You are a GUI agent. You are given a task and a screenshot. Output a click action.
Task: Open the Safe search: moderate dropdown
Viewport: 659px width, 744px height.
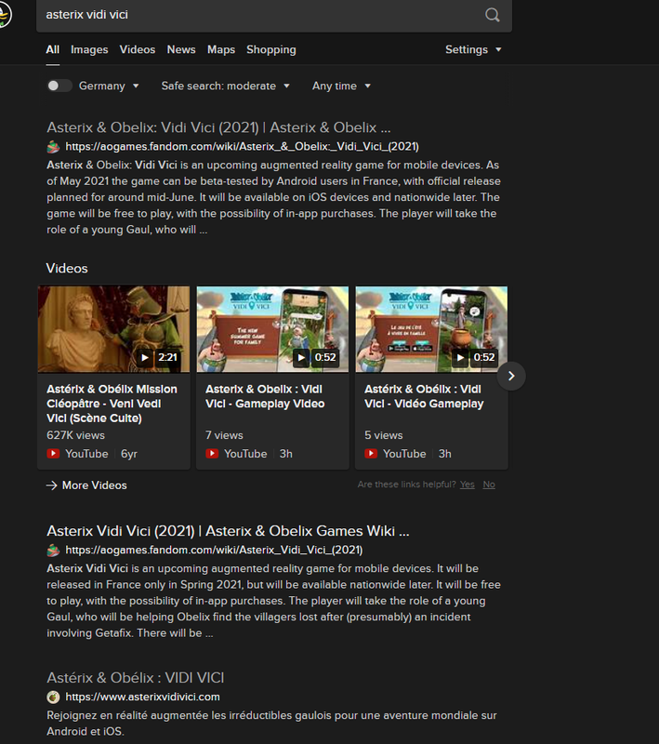225,86
